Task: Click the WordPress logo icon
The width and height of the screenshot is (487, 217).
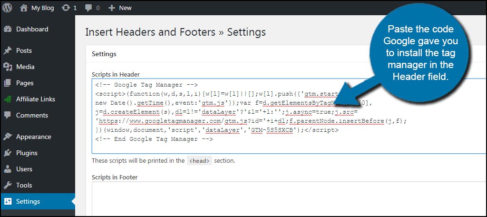Action: (8, 8)
